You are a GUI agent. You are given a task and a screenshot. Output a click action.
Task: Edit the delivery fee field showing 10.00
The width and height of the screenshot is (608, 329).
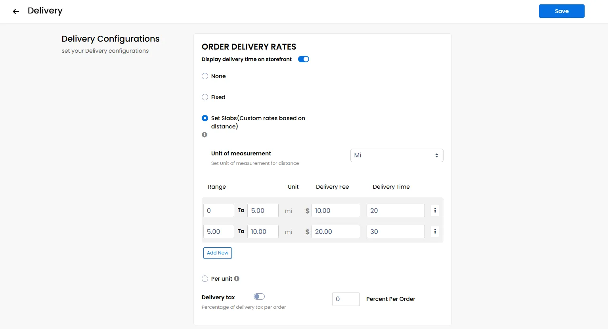pyautogui.click(x=336, y=210)
